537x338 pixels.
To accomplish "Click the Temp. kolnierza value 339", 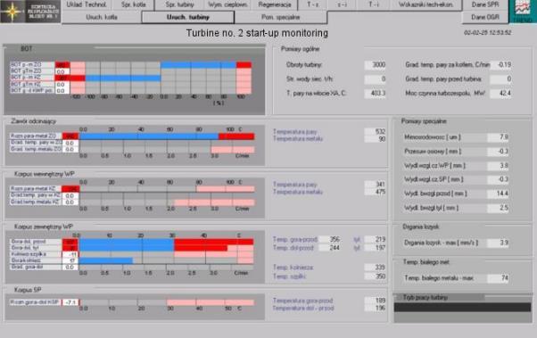I will pos(376,268).
